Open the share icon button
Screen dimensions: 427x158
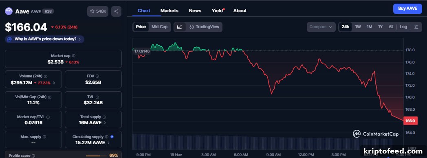(116, 11)
